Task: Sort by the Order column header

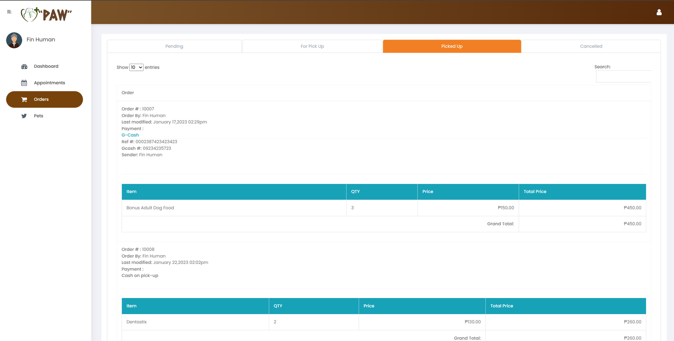Action: pyautogui.click(x=128, y=93)
